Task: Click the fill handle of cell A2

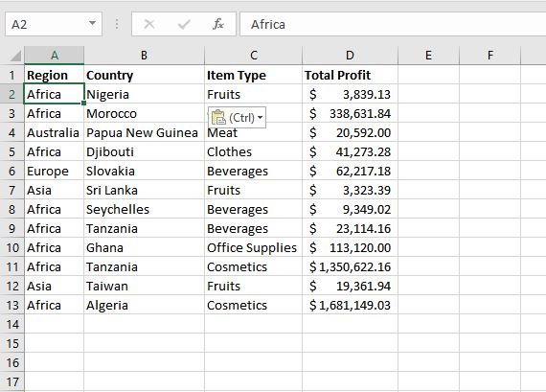Action: pos(84,104)
